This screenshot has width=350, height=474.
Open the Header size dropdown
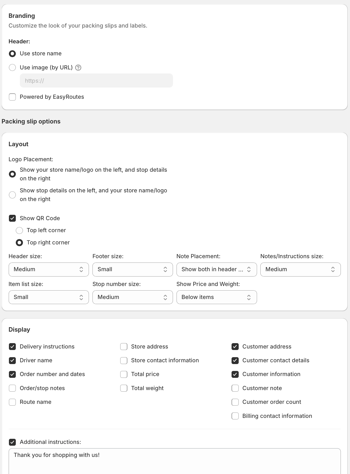coord(49,269)
